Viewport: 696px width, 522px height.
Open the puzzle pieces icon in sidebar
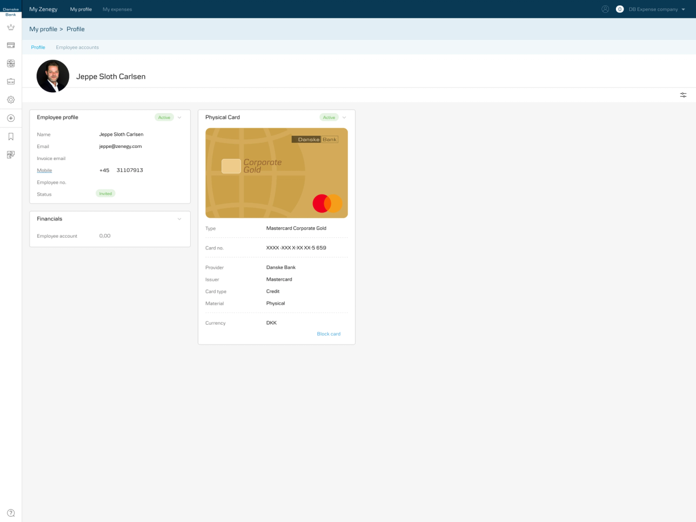[10, 155]
